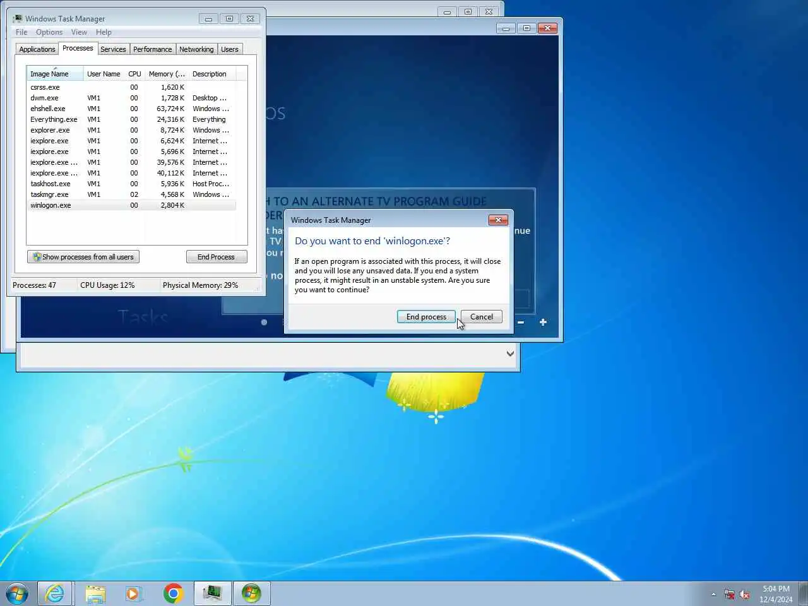The image size is (808, 606).
Task: Select the taskhost.exe process row
Action: point(131,184)
